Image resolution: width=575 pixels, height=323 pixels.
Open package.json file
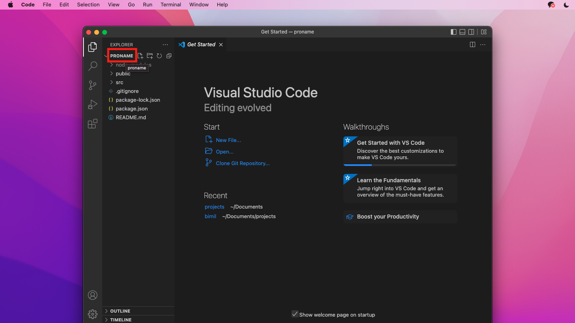(138, 108)
